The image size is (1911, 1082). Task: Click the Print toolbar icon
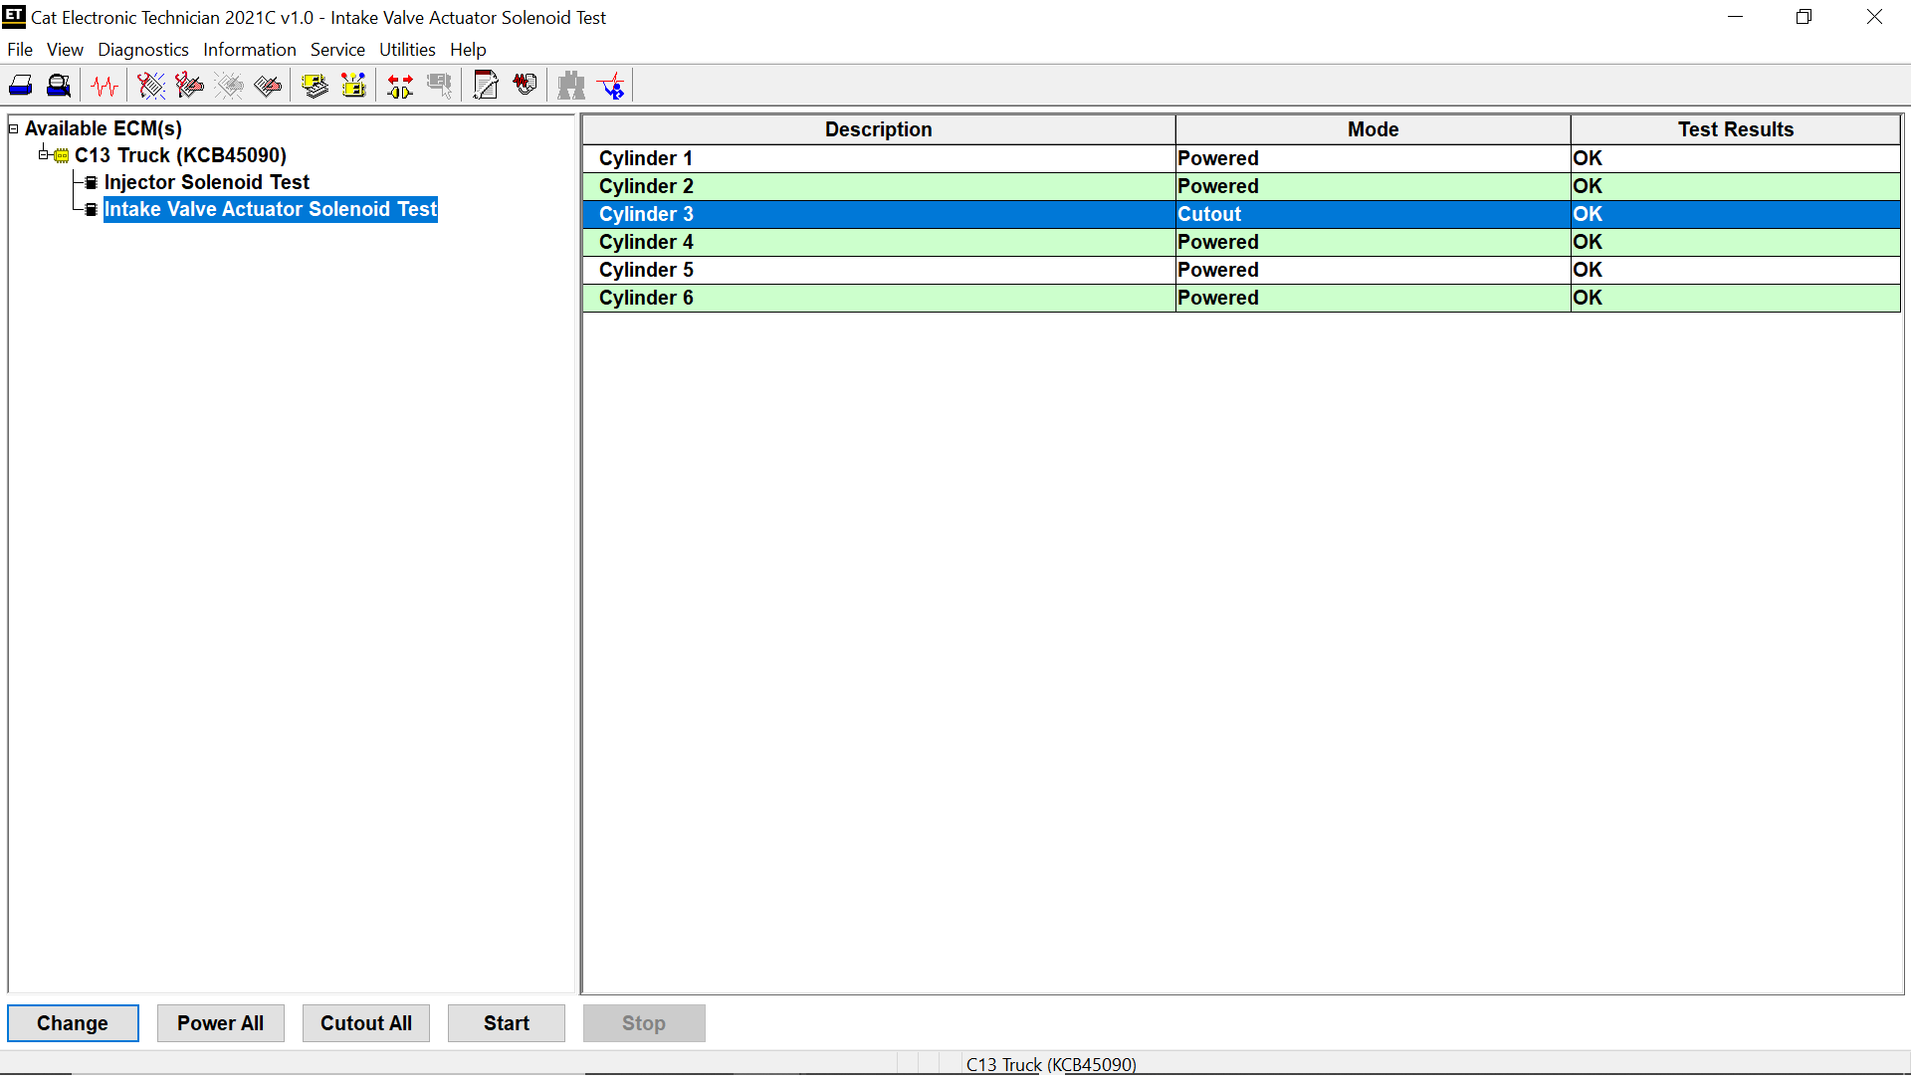point(21,86)
